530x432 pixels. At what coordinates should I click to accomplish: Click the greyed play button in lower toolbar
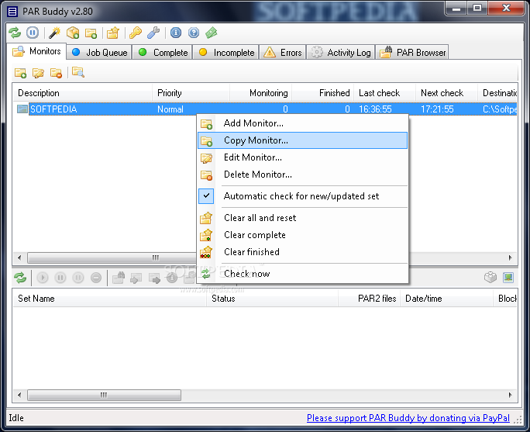point(43,278)
